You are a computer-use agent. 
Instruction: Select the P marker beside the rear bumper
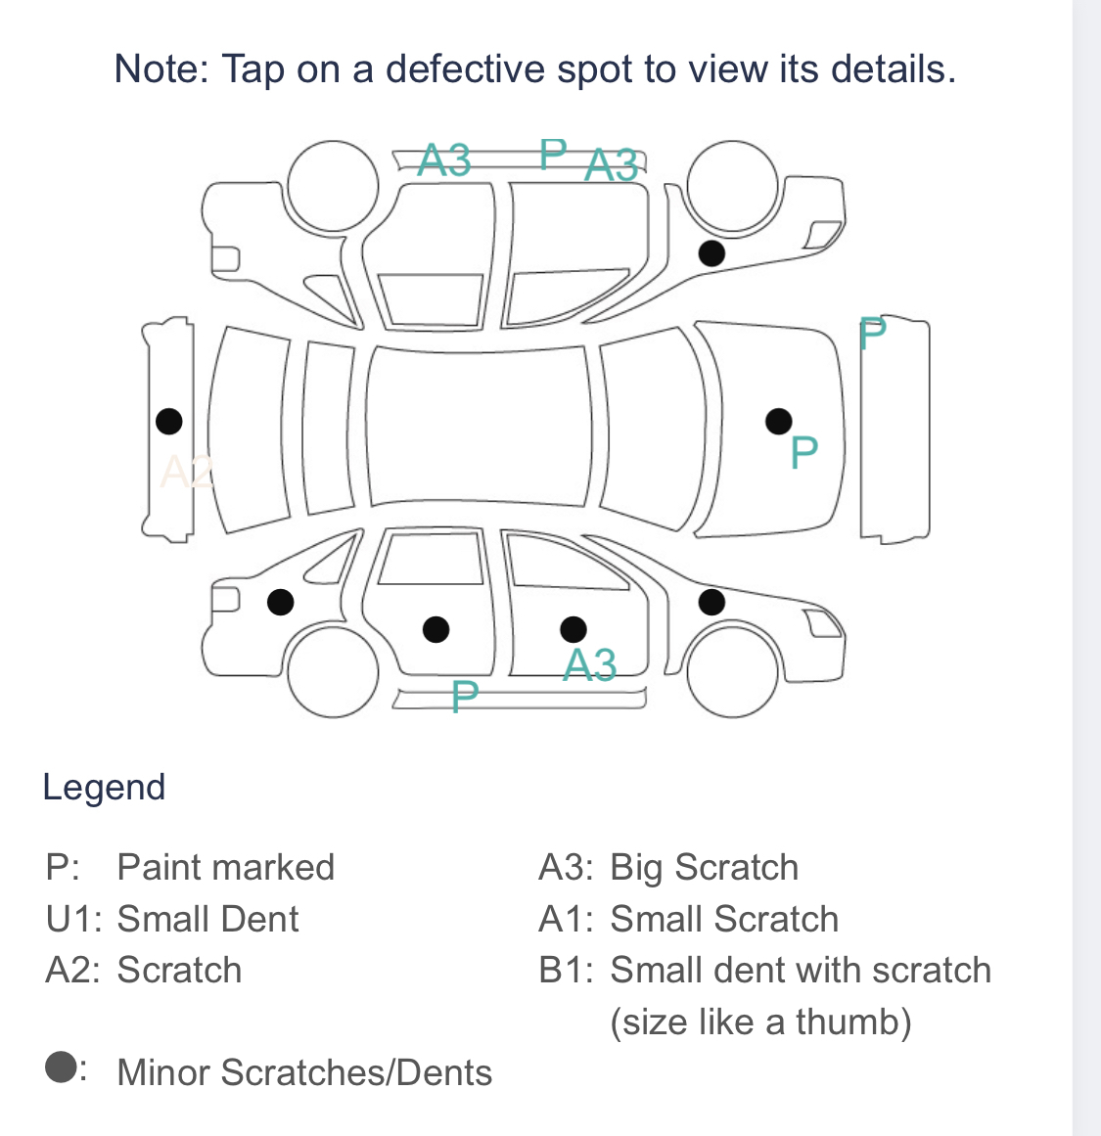click(x=873, y=334)
